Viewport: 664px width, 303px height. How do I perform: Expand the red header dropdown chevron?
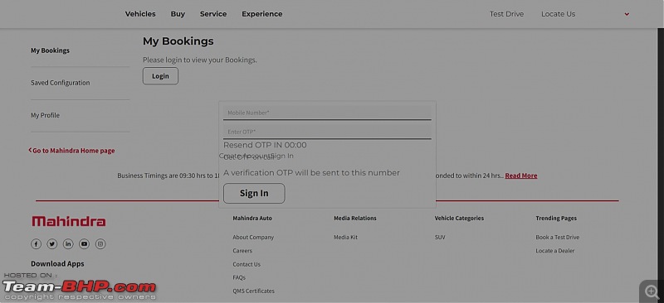pyautogui.click(x=627, y=14)
